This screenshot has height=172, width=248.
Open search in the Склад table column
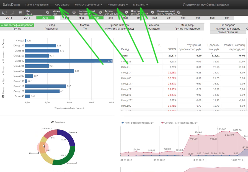tap(160, 45)
